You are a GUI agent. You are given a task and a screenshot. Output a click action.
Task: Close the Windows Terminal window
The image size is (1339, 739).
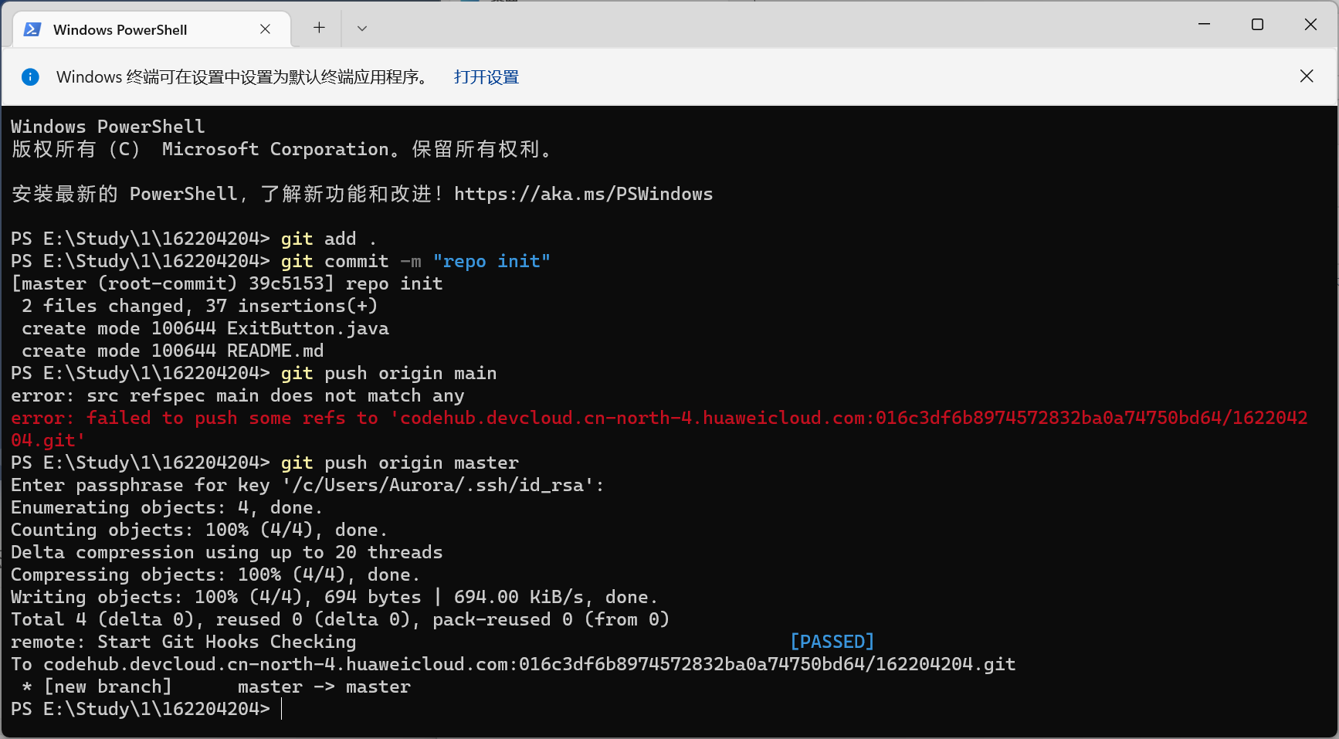1310,25
